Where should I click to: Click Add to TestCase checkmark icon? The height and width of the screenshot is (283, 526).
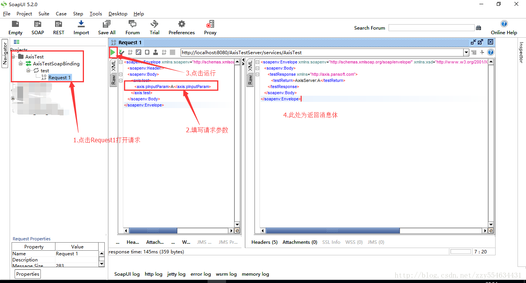click(x=122, y=52)
